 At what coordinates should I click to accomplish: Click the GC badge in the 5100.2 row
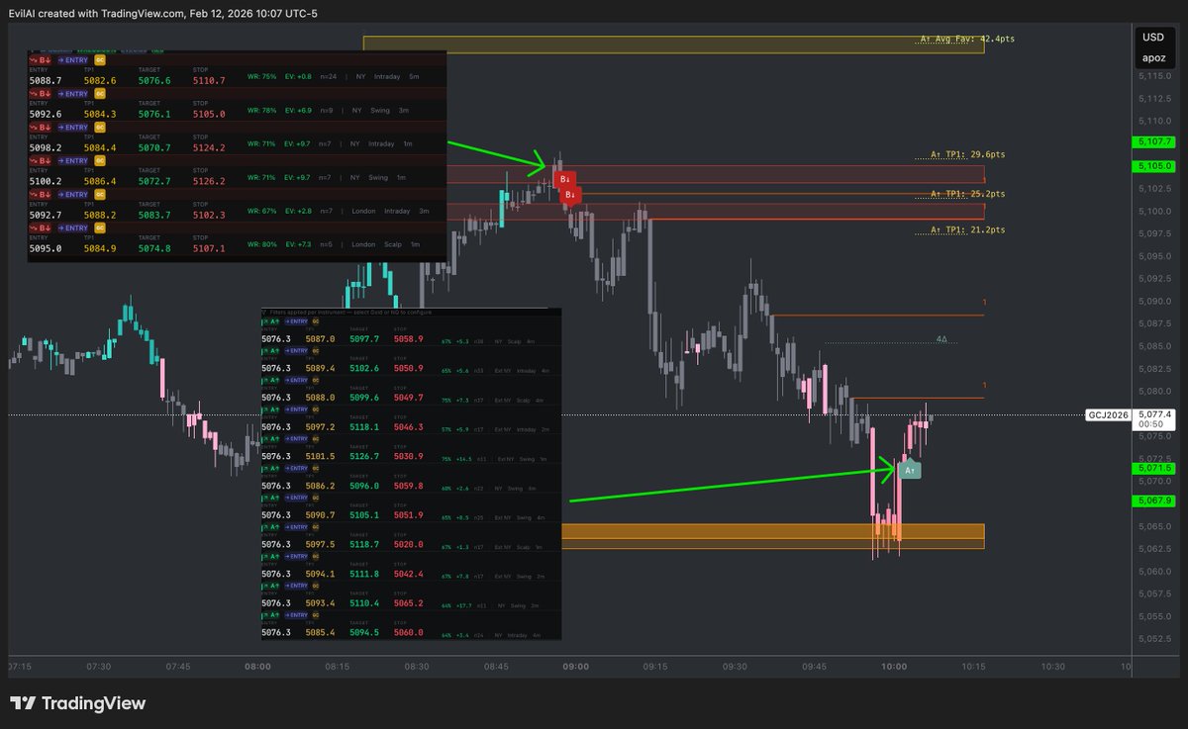tap(100, 161)
